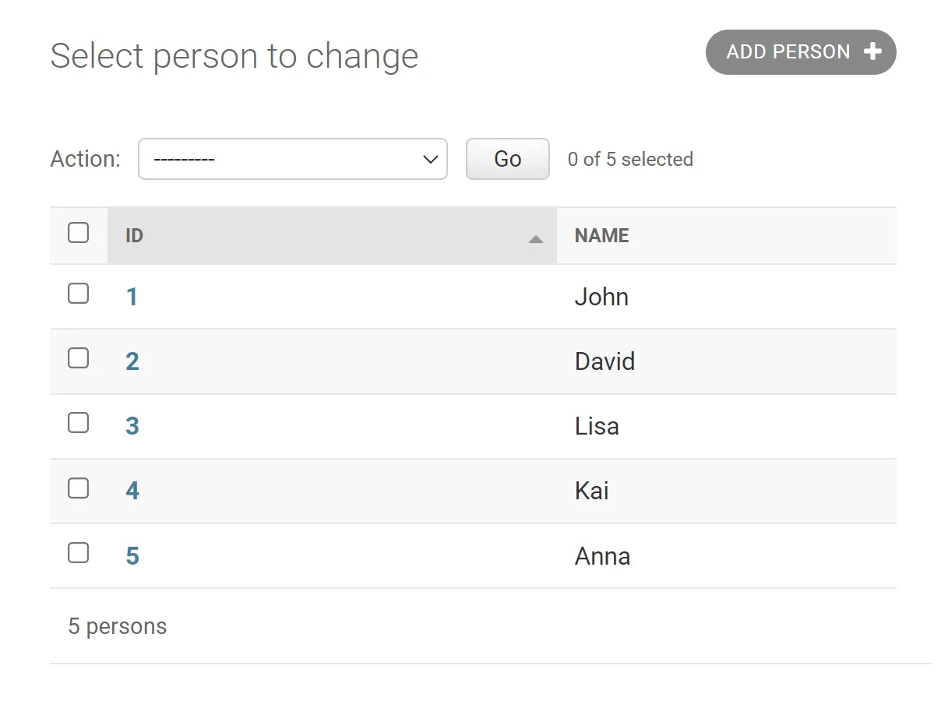The height and width of the screenshot is (722, 948).
Task: Open person with ID 1
Action: click(132, 297)
